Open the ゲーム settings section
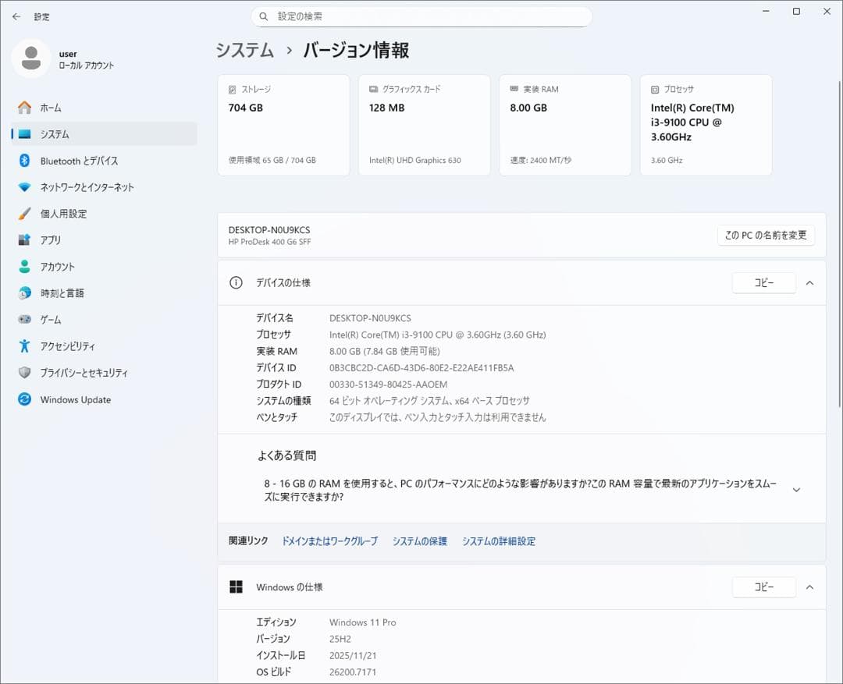Screen dimensions: 843x684 [x=51, y=319]
